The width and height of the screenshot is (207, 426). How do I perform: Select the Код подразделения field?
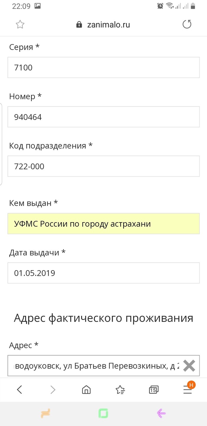(x=103, y=166)
